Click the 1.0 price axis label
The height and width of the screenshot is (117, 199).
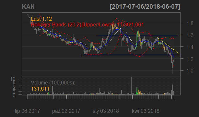[190, 71]
